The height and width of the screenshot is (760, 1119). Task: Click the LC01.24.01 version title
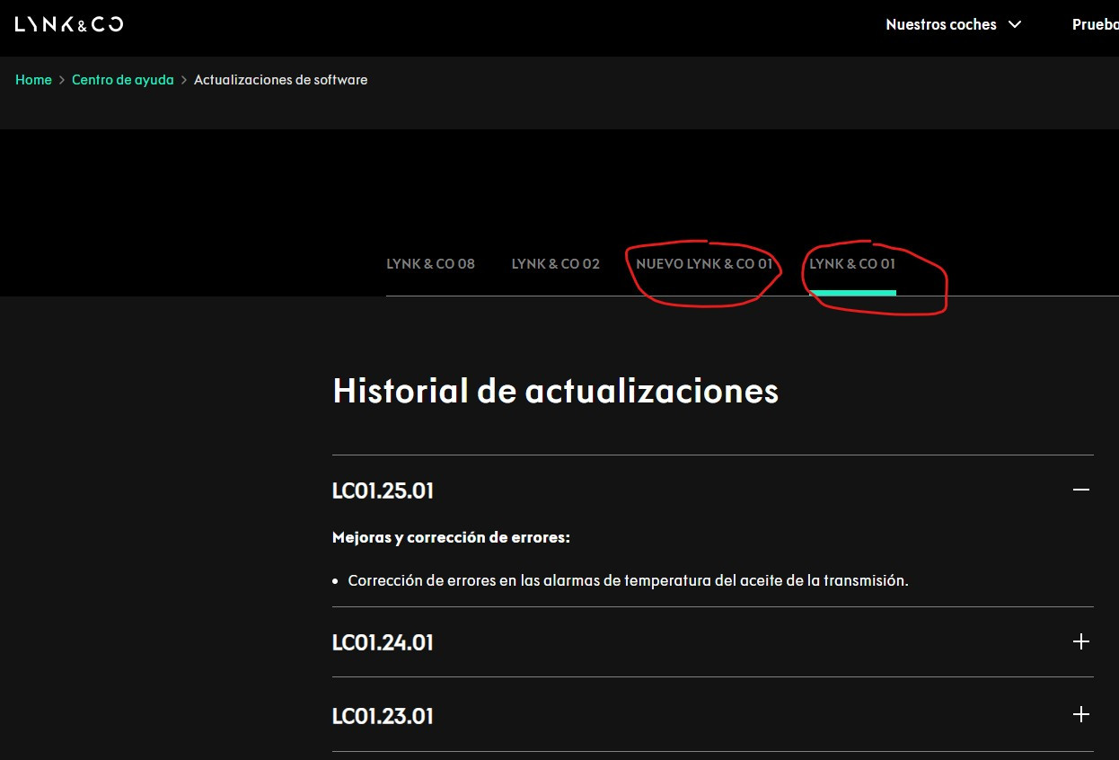coord(383,643)
